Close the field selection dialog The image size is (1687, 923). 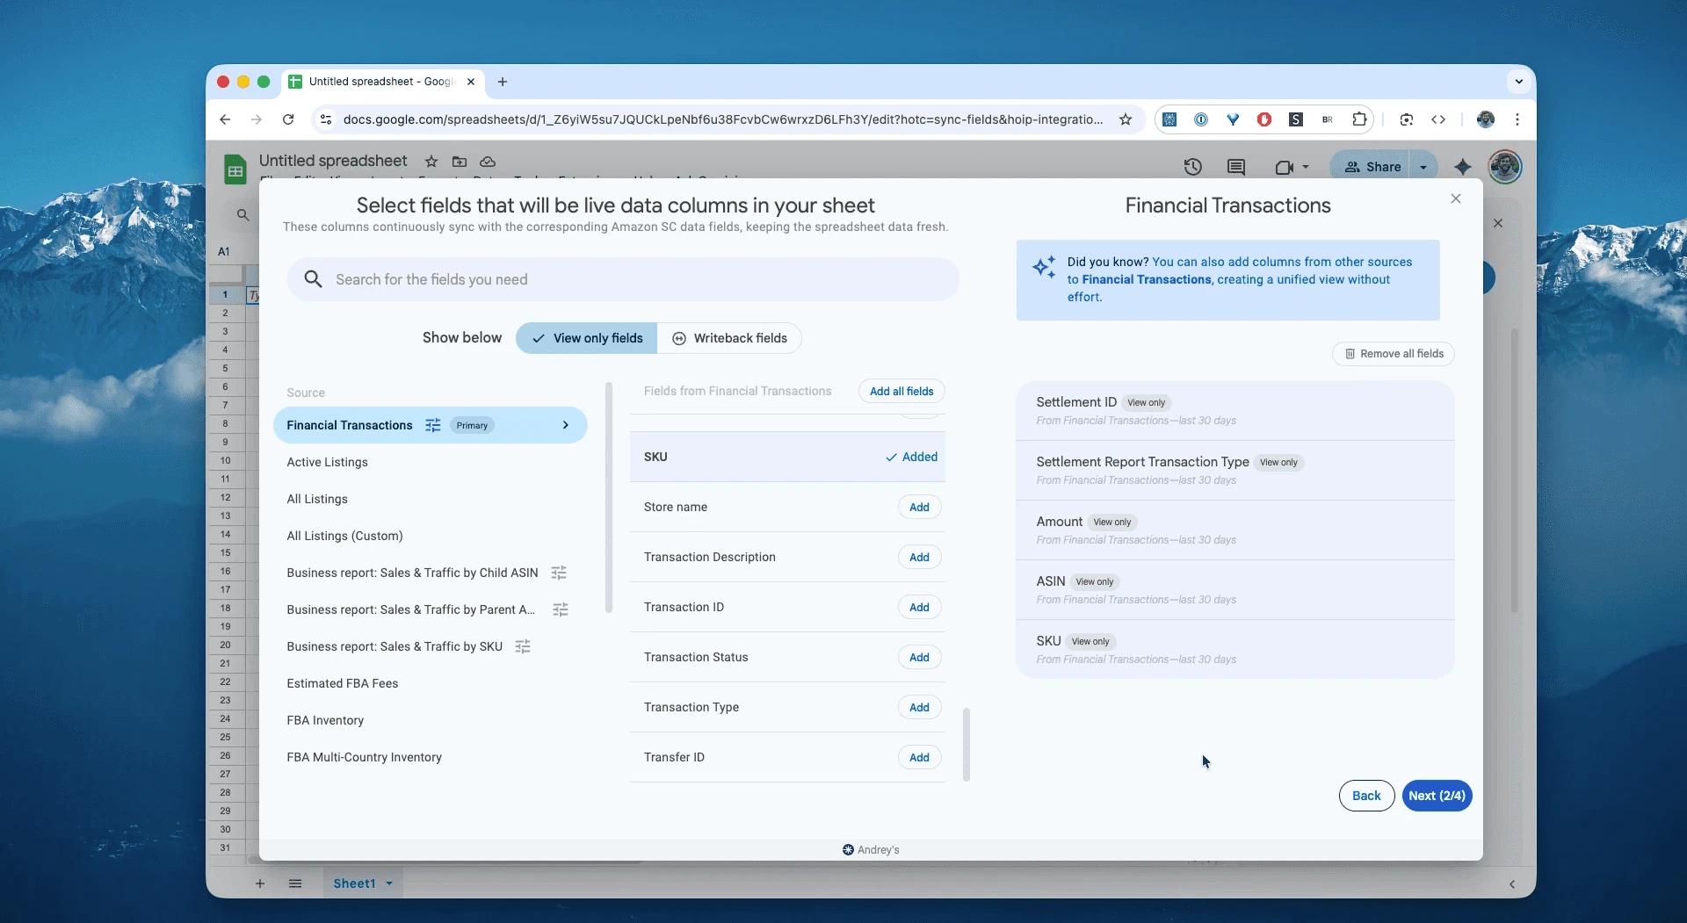[1456, 198]
